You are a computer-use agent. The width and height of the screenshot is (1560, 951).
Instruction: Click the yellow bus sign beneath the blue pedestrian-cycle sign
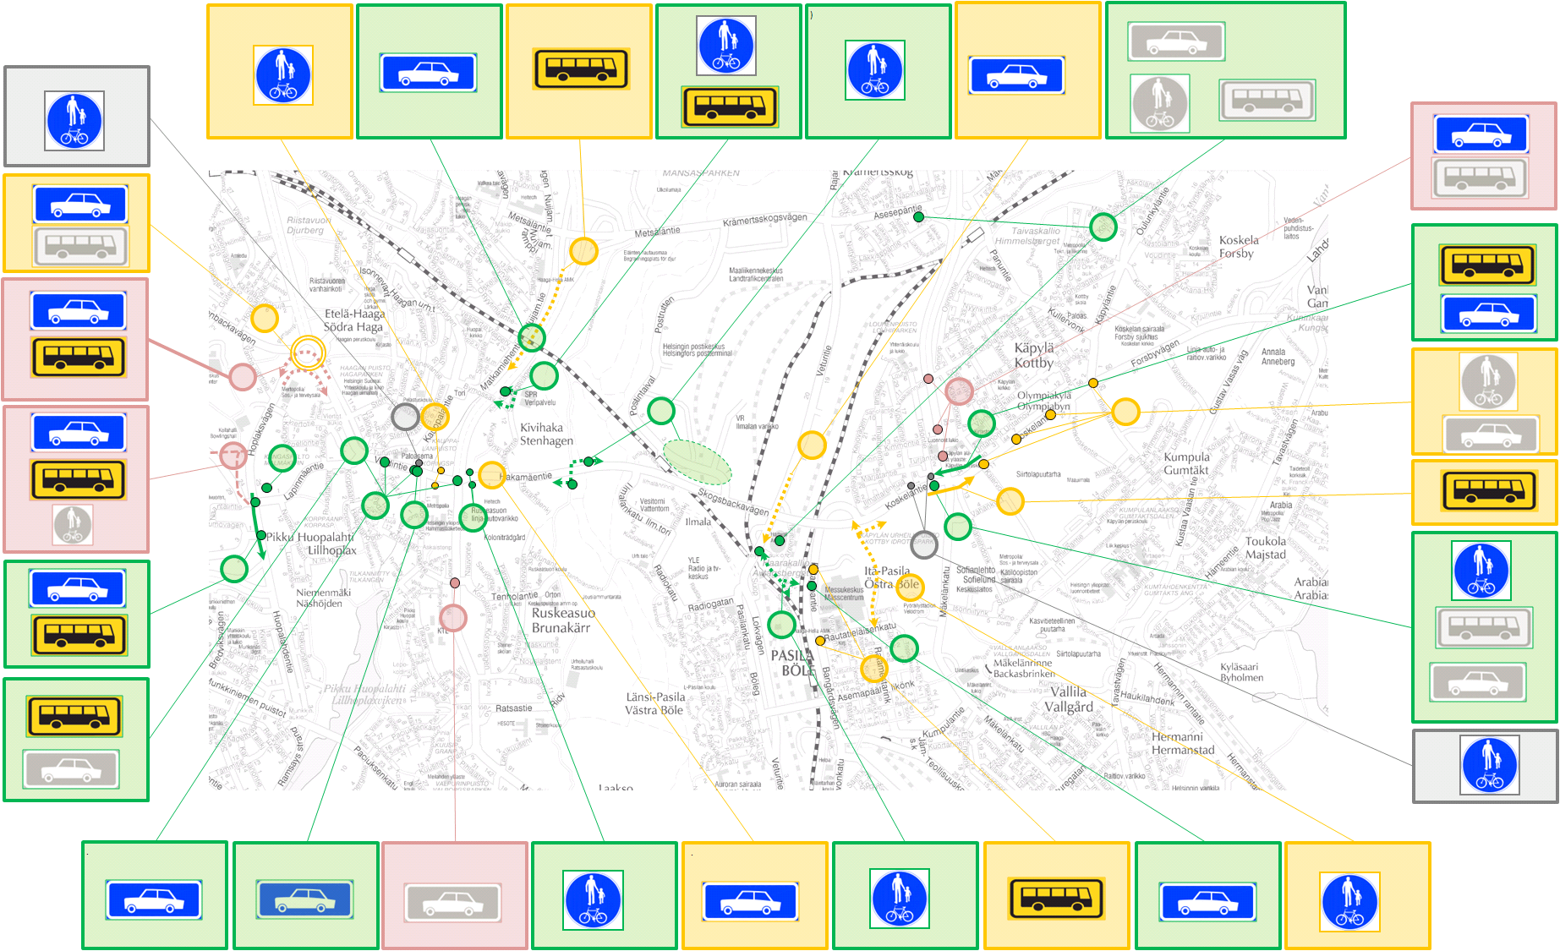tap(729, 107)
